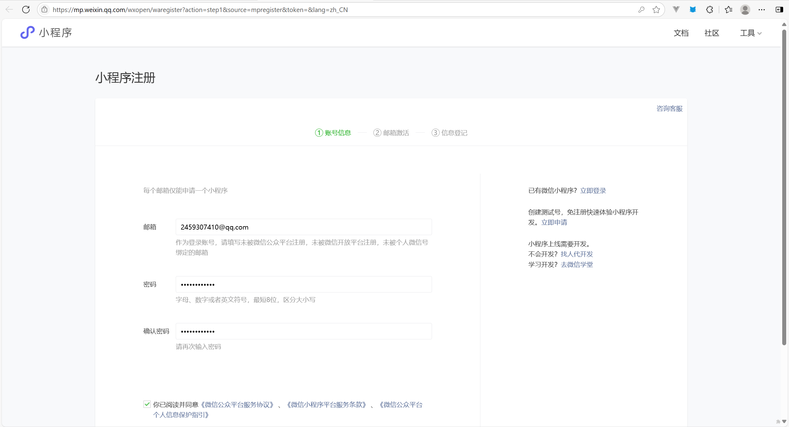Screen dimensions: 789x427
Task: Open the 社区 menu item
Action: click(712, 33)
